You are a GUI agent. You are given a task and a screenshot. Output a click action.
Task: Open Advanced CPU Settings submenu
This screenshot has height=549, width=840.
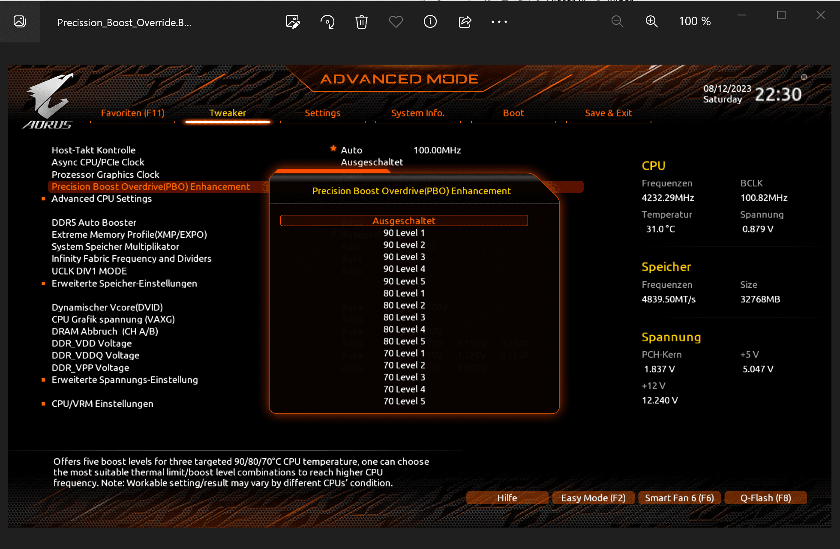click(102, 199)
